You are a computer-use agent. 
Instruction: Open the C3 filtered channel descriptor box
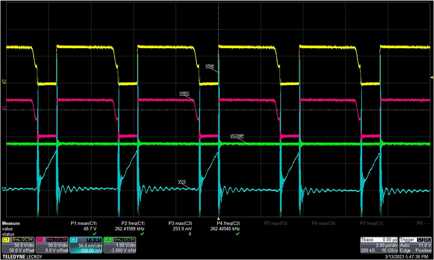pos(86,247)
